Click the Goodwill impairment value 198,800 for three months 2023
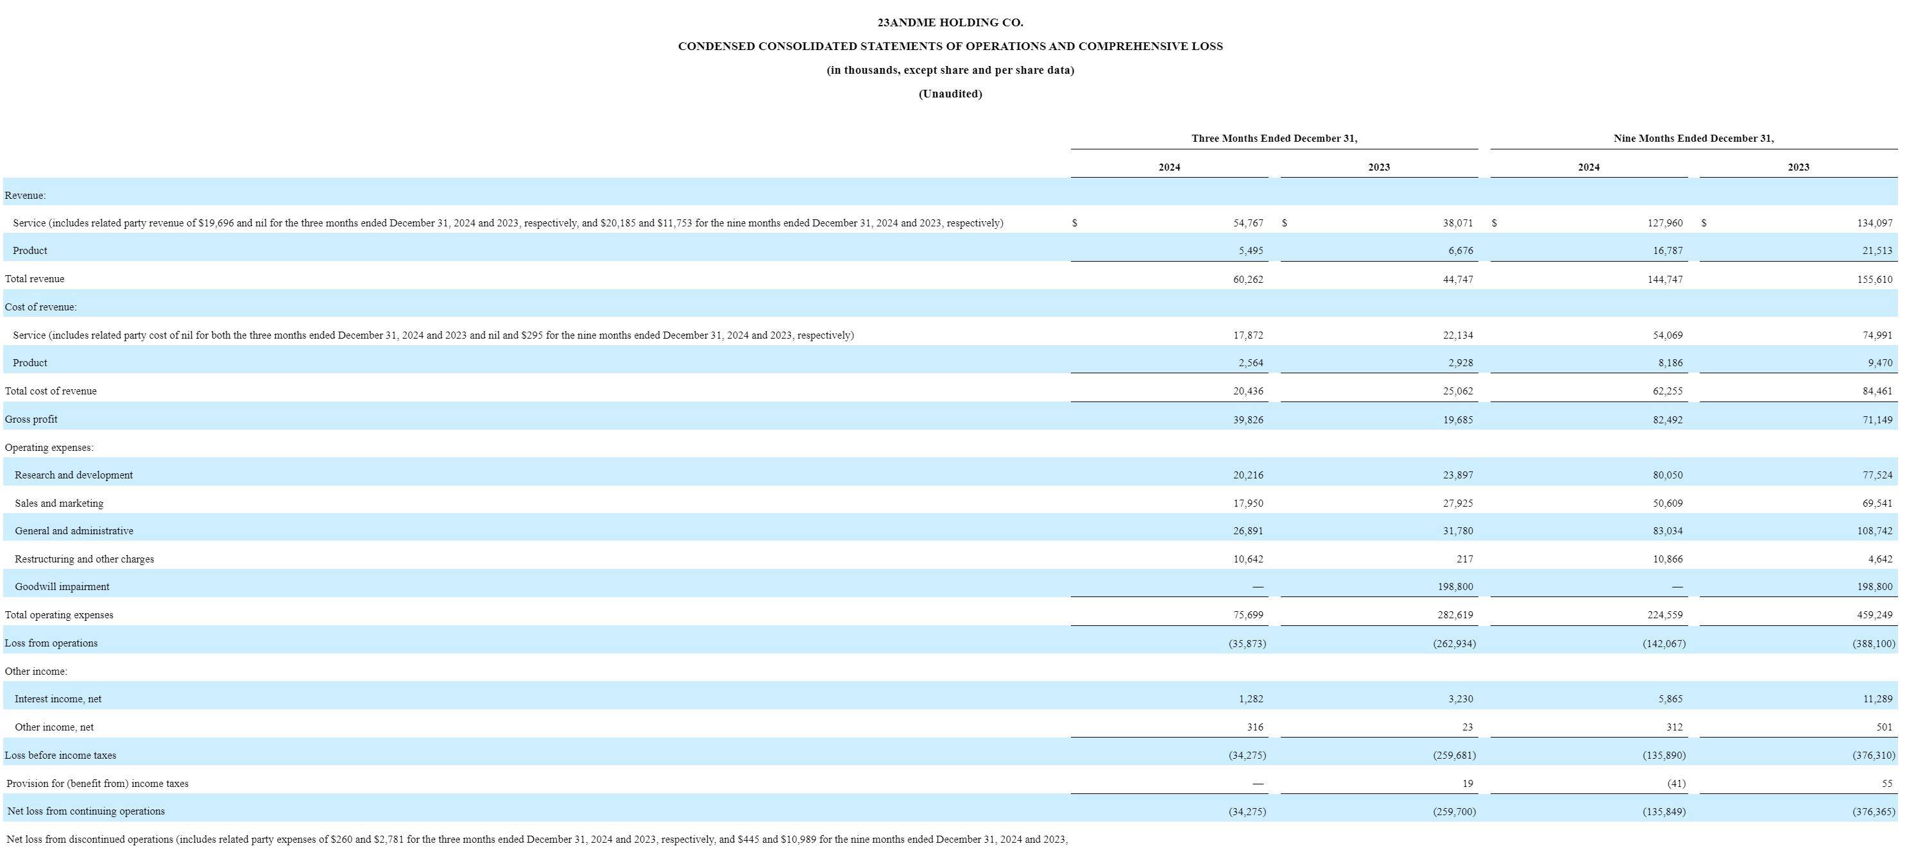1916x853 pixels. click(1455, 587)
